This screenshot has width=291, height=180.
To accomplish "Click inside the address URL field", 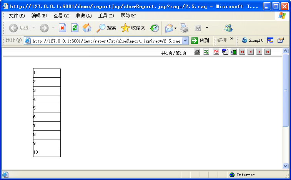I will point(106,41).
